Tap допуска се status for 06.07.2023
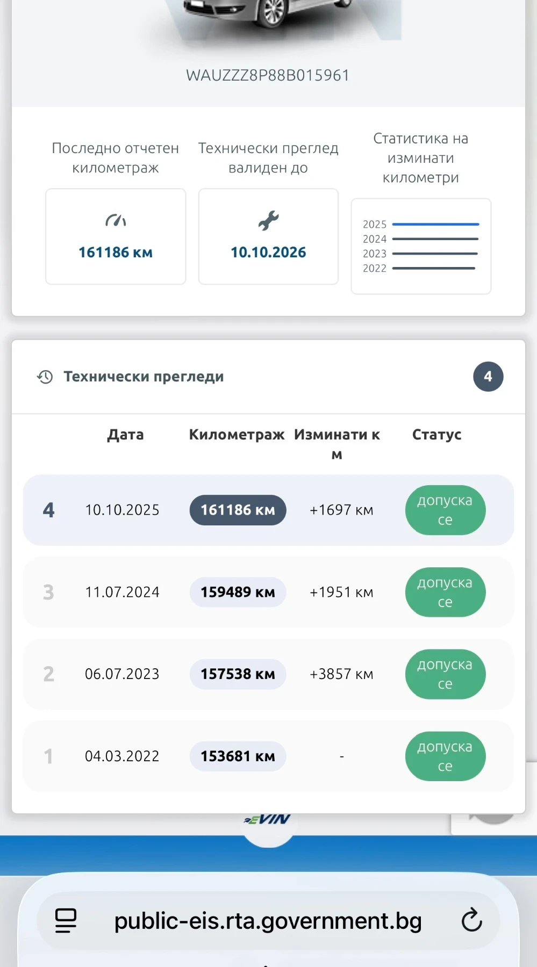 (x=445, y=674)
